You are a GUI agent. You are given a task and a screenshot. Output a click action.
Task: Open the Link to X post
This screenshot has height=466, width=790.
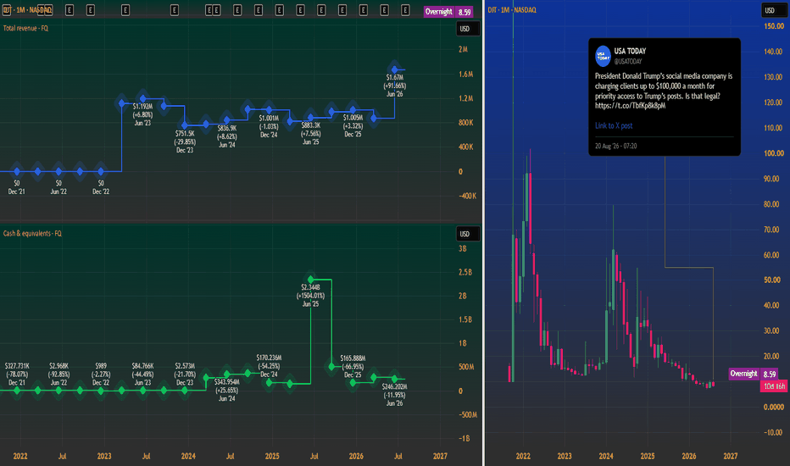click(613, 126)
